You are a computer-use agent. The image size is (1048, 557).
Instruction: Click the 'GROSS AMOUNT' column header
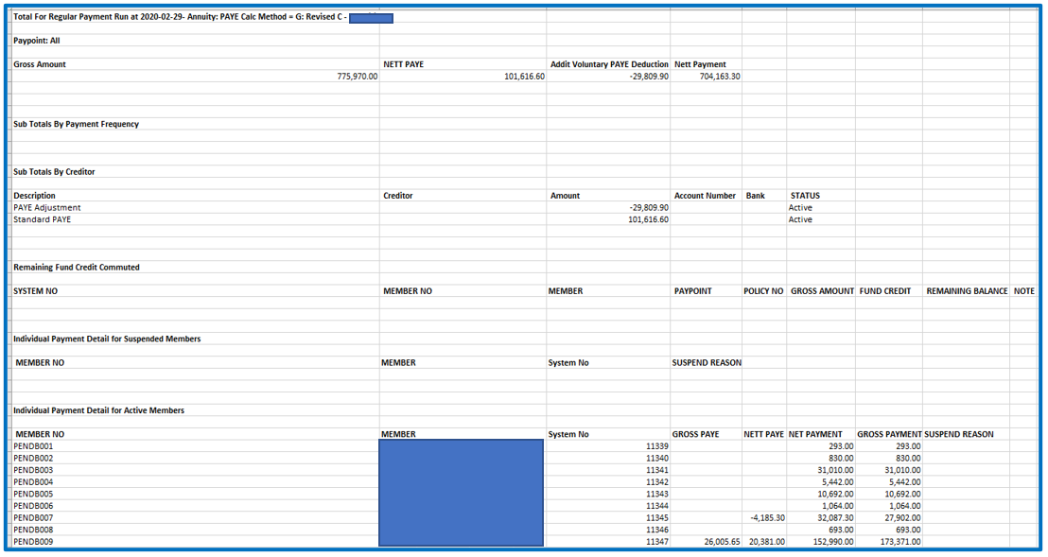[x=822, y=291]
